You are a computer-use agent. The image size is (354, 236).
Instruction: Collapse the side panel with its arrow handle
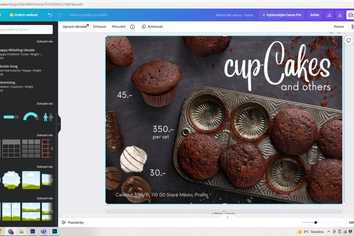click(x=59, y=124)
